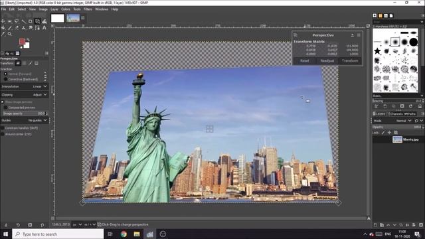425x239 pixels.
Task: Refresh the brushes list icon
Action: [411, 106]
